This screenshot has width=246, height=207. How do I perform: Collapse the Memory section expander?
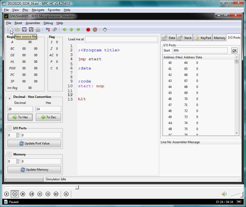[9, 154]
